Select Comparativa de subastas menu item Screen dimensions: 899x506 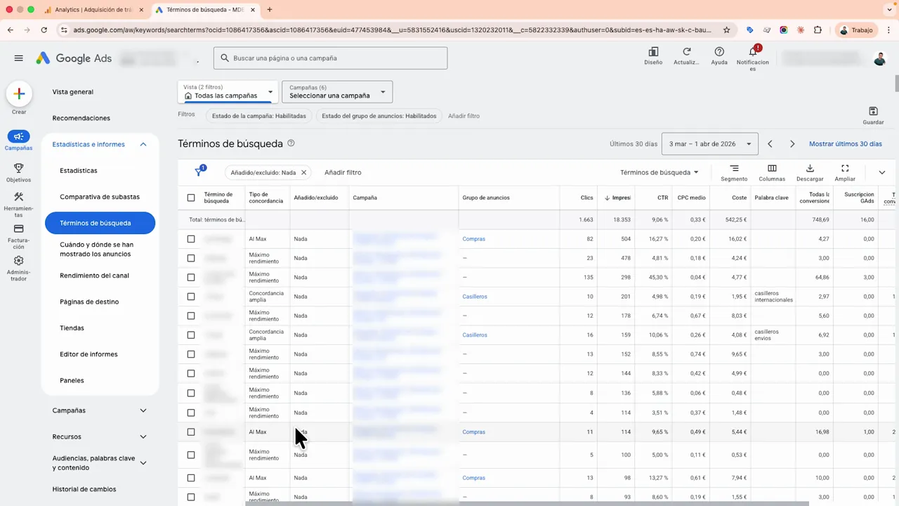(100, 197)
